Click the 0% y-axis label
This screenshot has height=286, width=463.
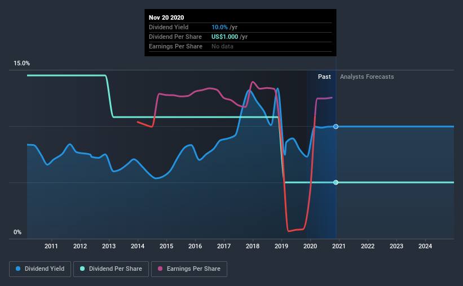click(x=17, y=233)
